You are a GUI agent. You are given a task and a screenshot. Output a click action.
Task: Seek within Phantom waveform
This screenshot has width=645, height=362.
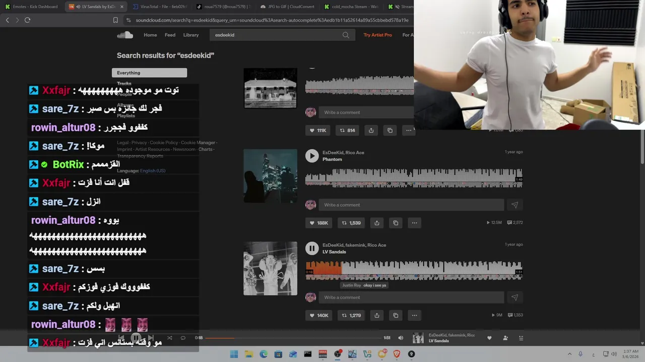coord(414,178)
